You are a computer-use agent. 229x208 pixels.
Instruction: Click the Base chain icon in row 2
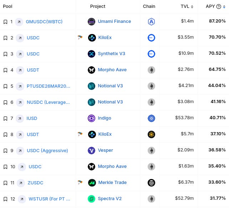(x=151, y=38)
